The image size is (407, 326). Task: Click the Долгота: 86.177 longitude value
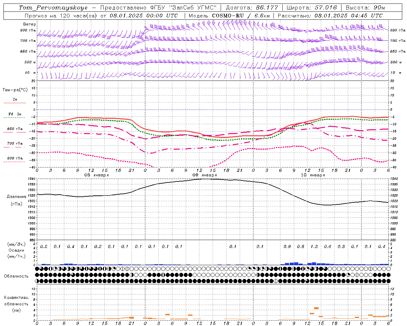coord(252,8)
